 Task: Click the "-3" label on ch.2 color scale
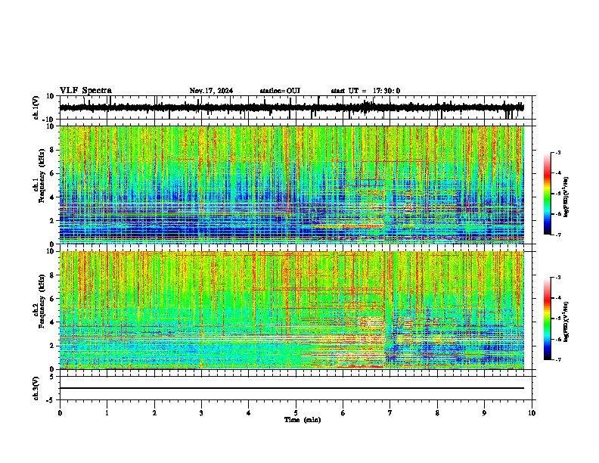click(557, 278)
